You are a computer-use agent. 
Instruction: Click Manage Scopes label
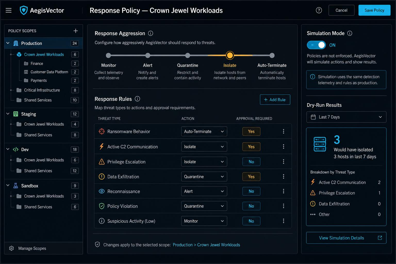(x=32, y=248)
